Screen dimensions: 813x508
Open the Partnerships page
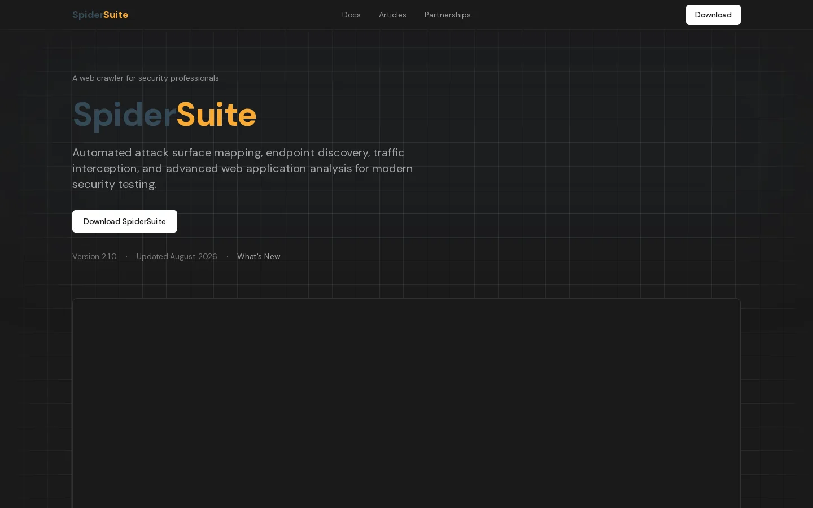point(447,15)
